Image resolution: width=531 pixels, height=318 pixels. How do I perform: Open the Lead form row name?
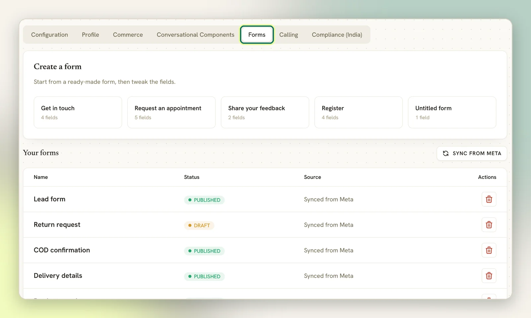(x=49, y=199)
